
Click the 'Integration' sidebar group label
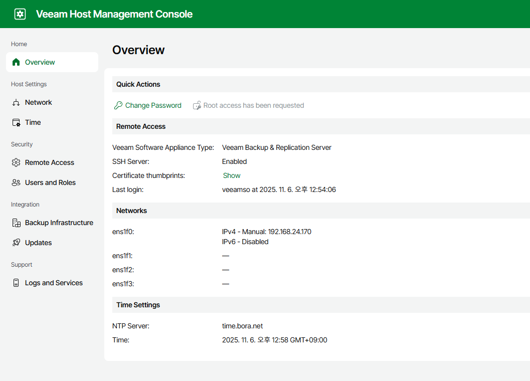pyautogui.click(x=25, y=205)
